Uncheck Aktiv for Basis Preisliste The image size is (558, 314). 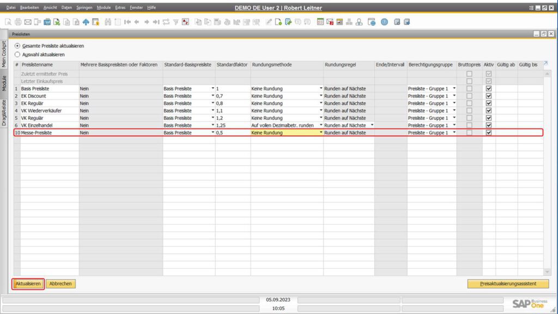point(489,89)
